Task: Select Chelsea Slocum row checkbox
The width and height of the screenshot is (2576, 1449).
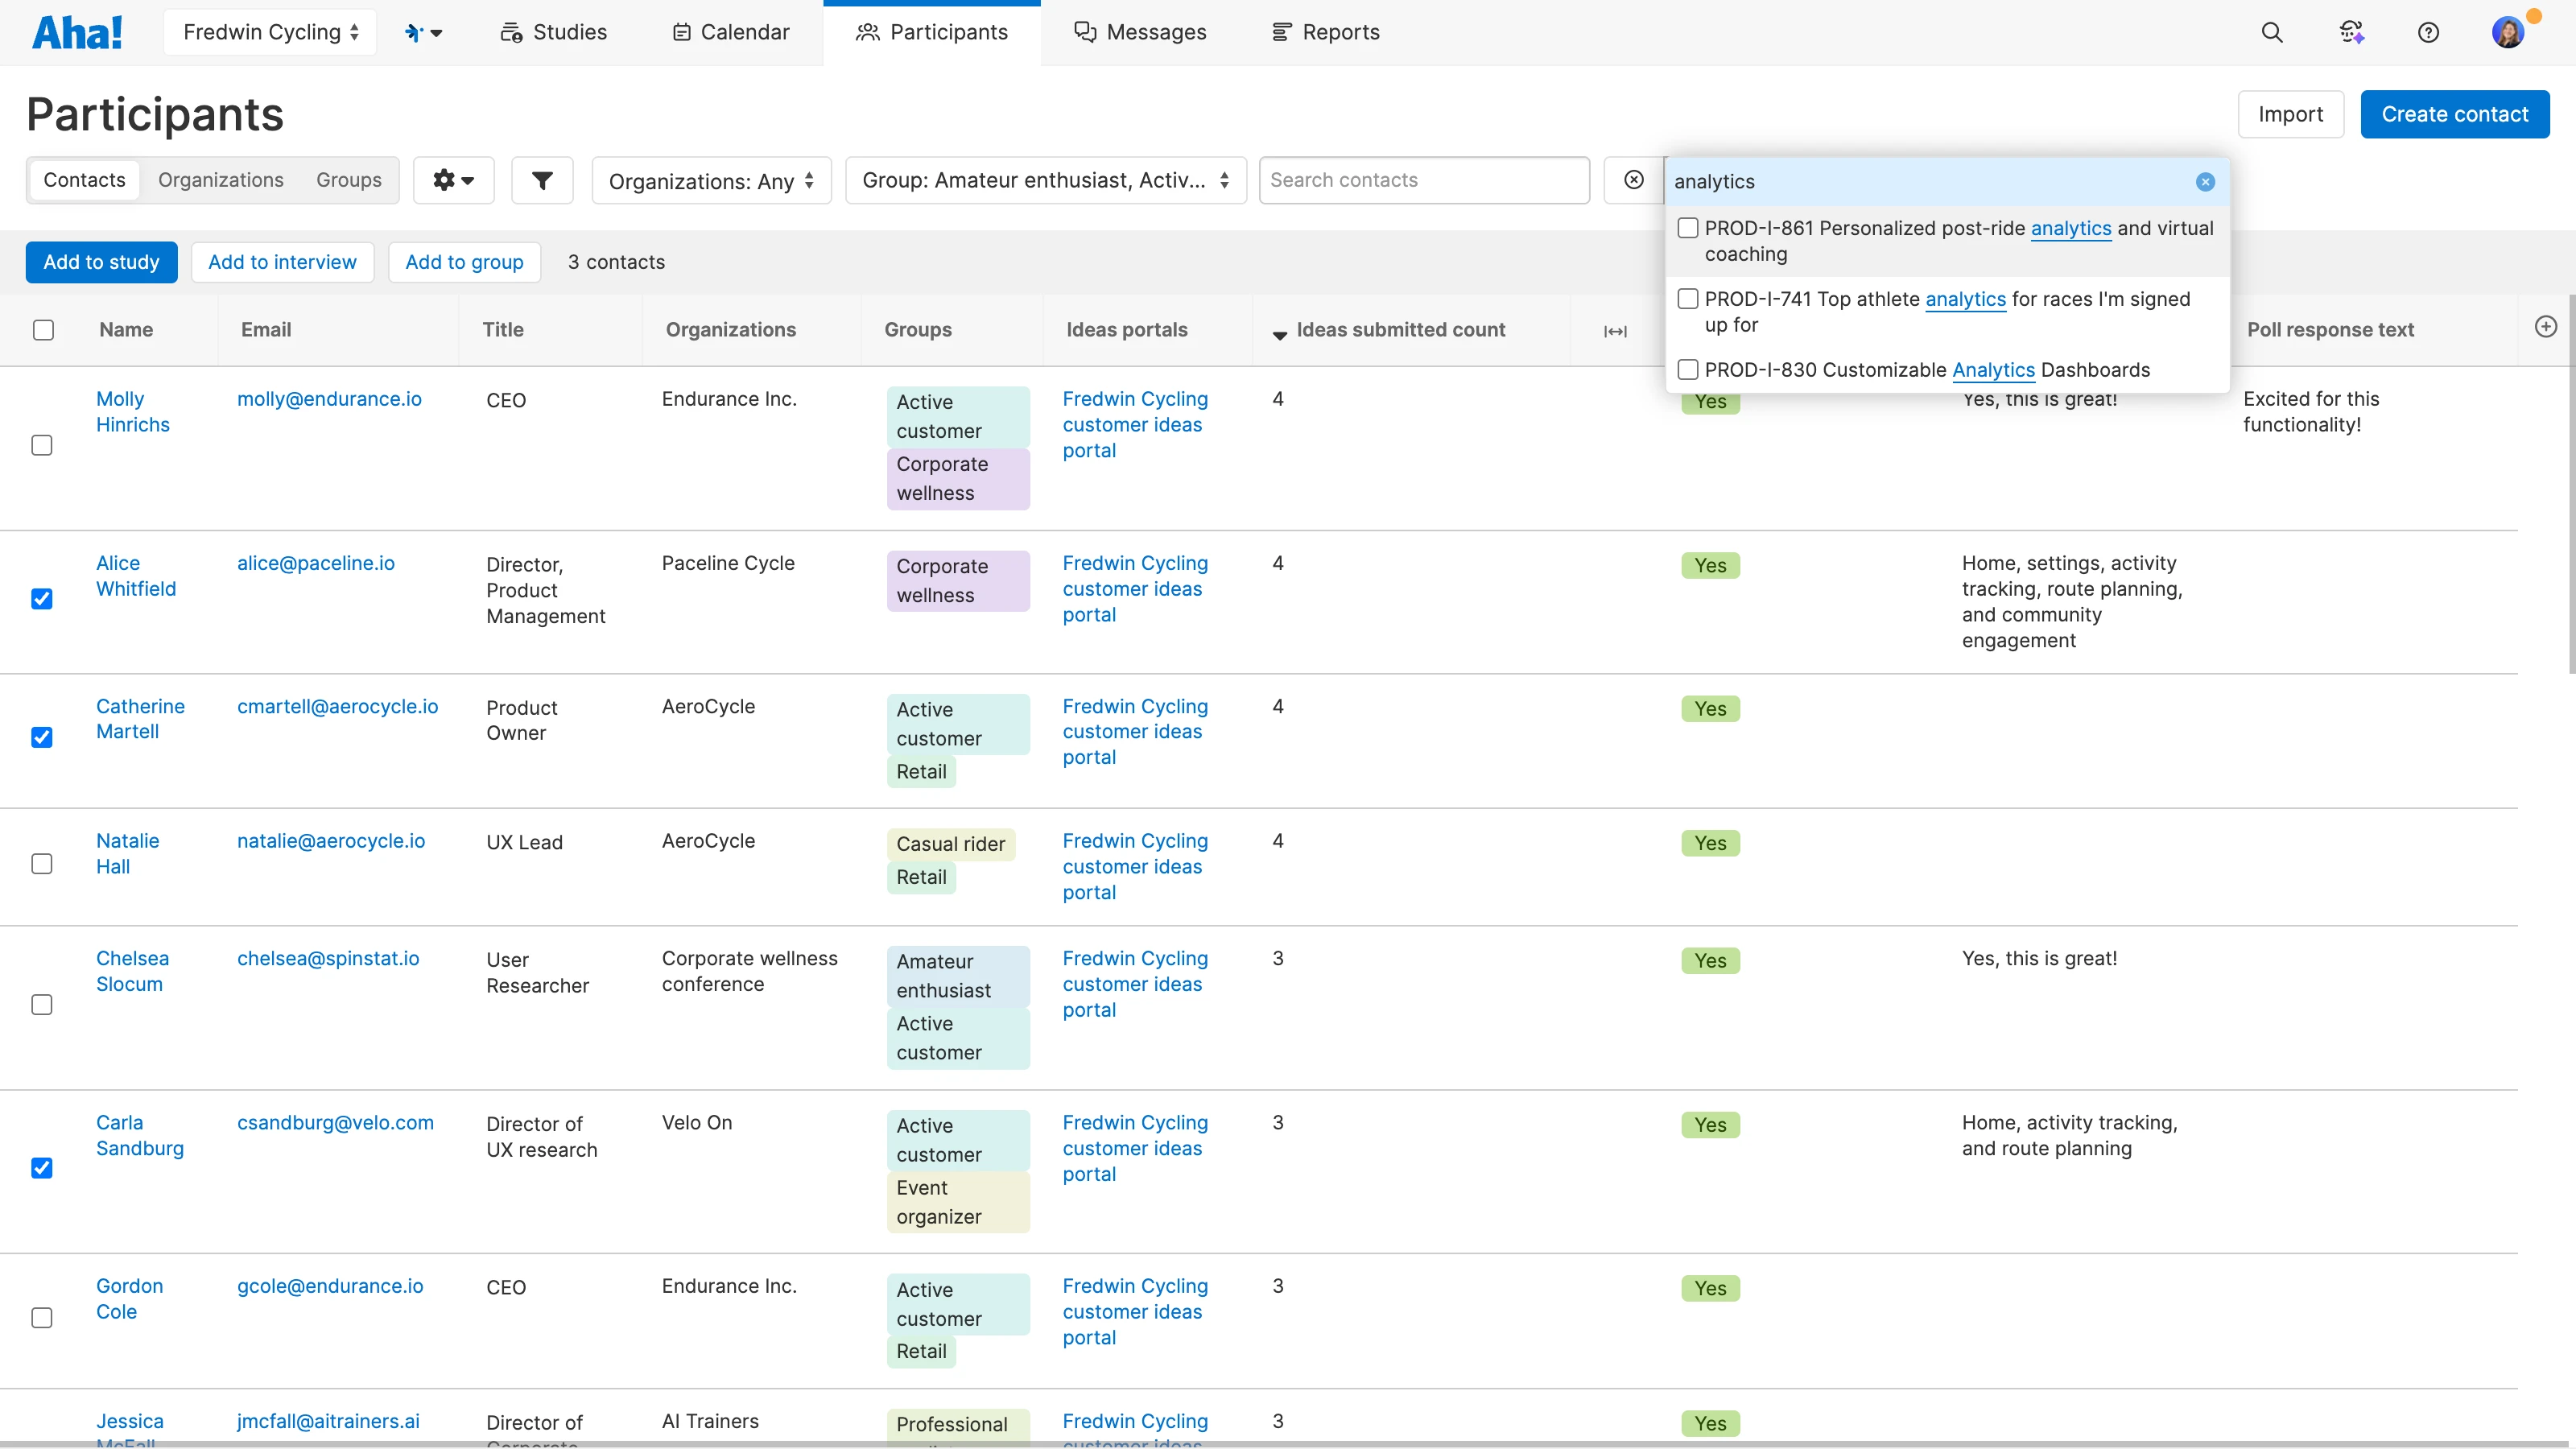Action: [x=42, y=1004]
